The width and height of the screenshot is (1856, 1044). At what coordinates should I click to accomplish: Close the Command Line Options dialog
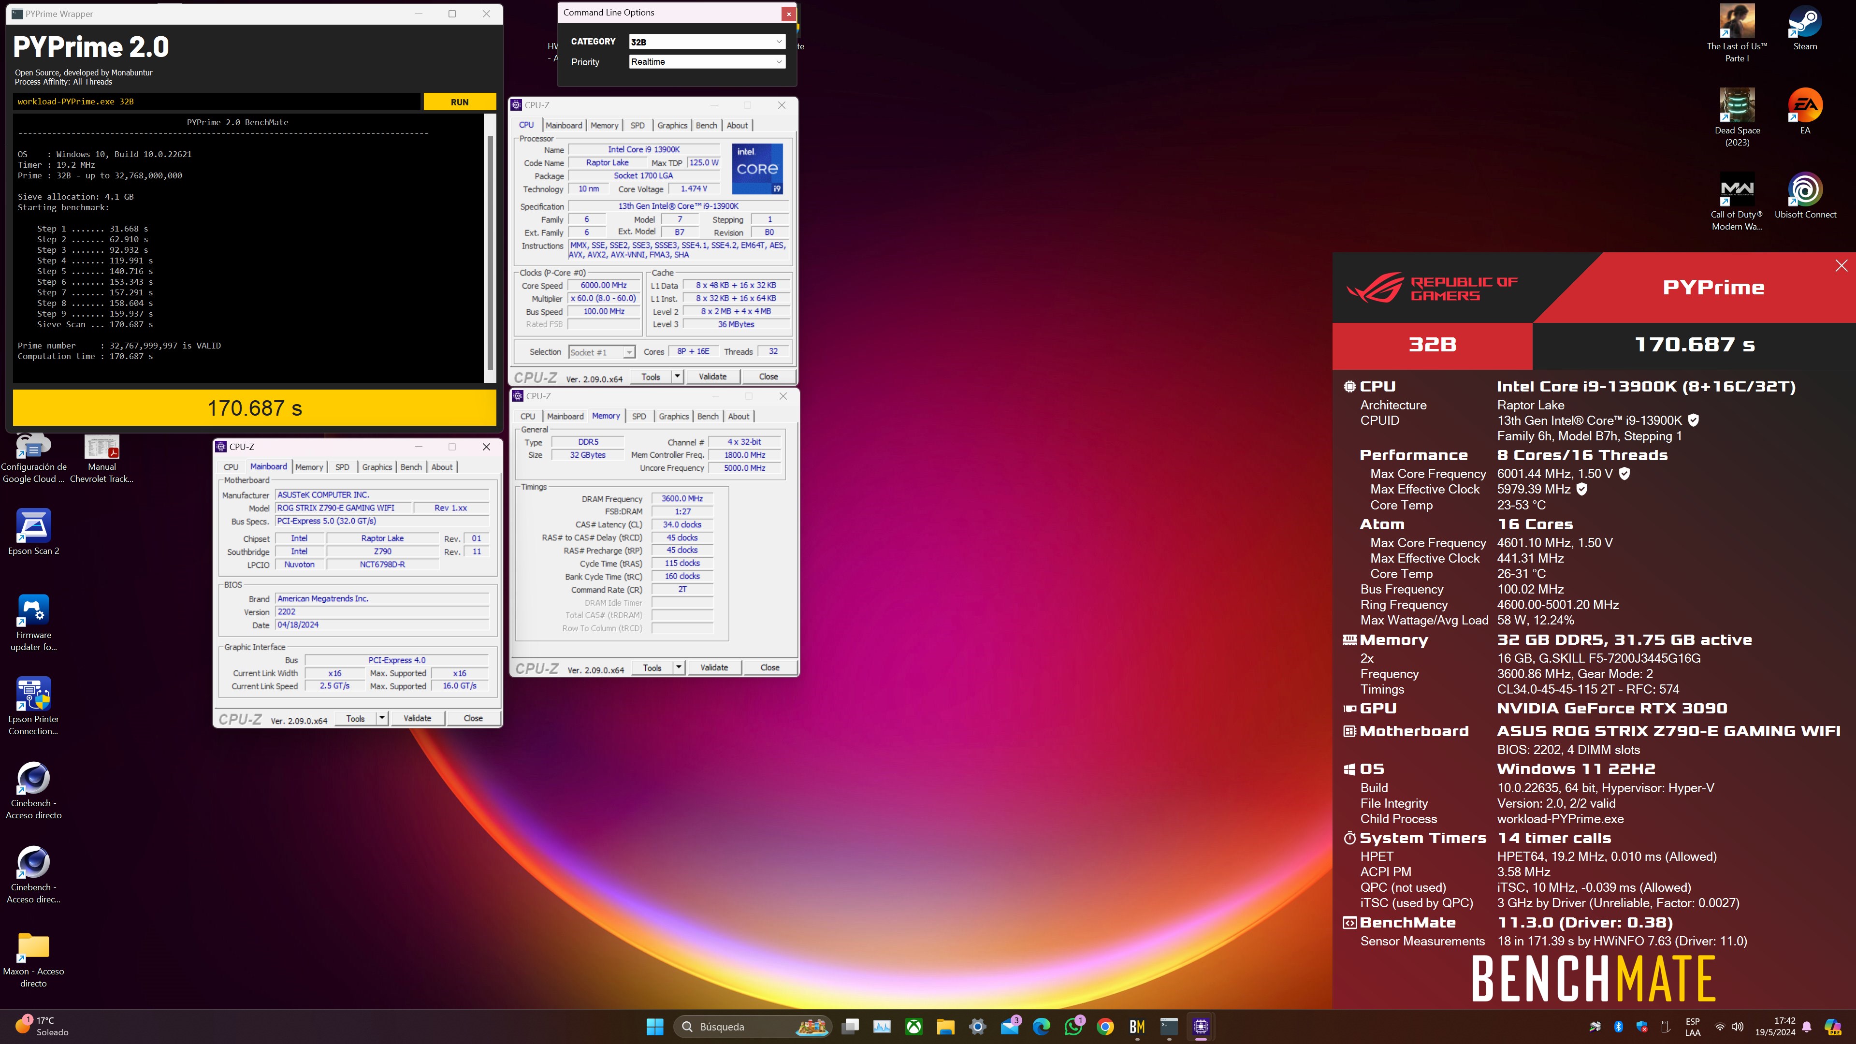pos(788,13)
